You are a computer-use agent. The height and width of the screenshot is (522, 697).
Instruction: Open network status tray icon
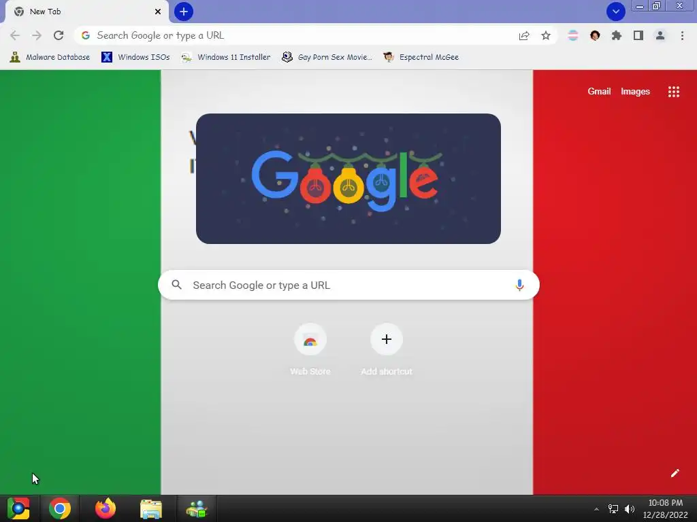pos(613,508)
